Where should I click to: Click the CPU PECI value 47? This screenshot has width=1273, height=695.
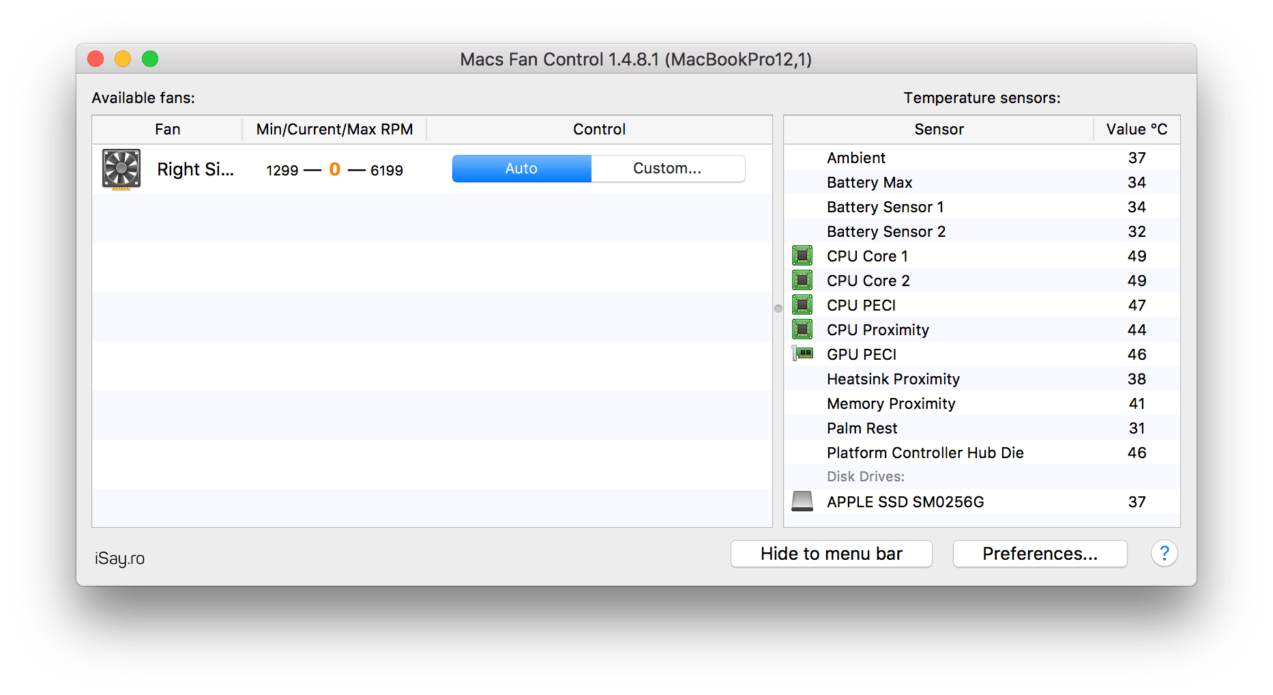[1137, 305]
